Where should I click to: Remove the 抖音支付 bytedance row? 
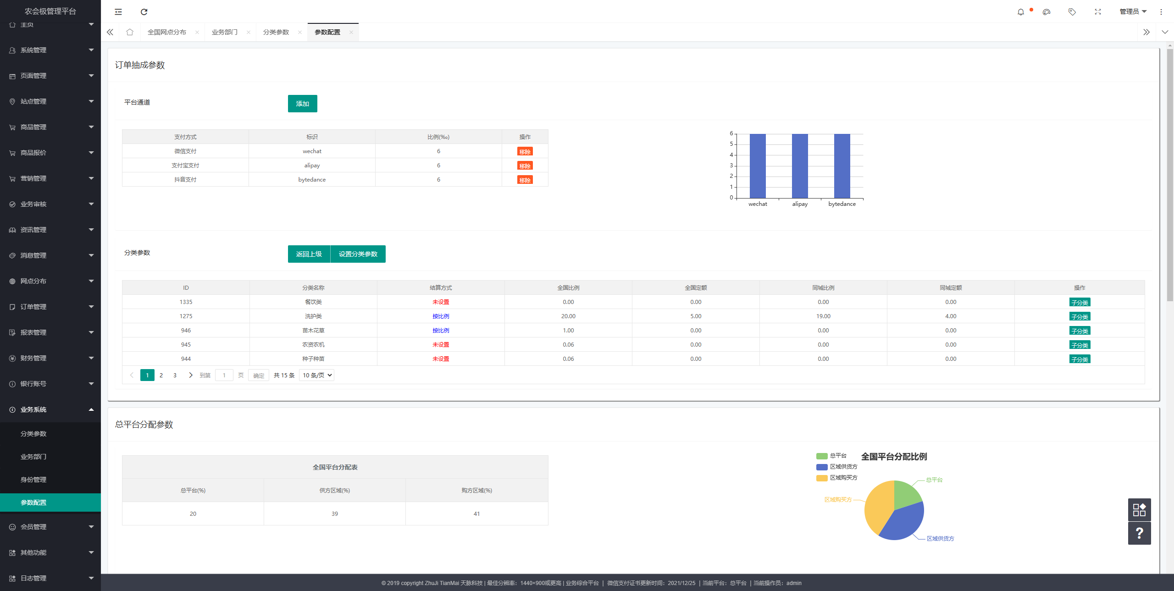(525, 180)
